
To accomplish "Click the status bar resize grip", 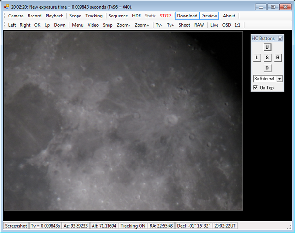I will 289,227.
